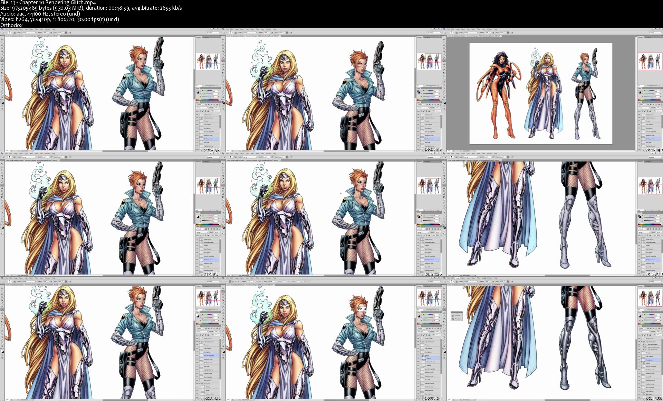Expand Glitch Adjustments group in the 00:43:58 frame
This screenshot has width=663, height=401.
pyautogui.click(x=644, y=344)
